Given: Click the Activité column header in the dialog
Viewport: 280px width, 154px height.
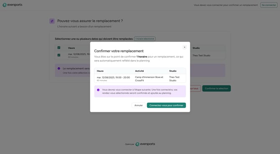Looking at the screenshot, I should pos(139,71).
